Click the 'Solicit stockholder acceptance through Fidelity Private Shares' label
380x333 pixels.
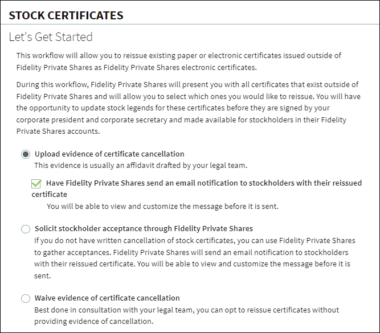pos(144,229)
